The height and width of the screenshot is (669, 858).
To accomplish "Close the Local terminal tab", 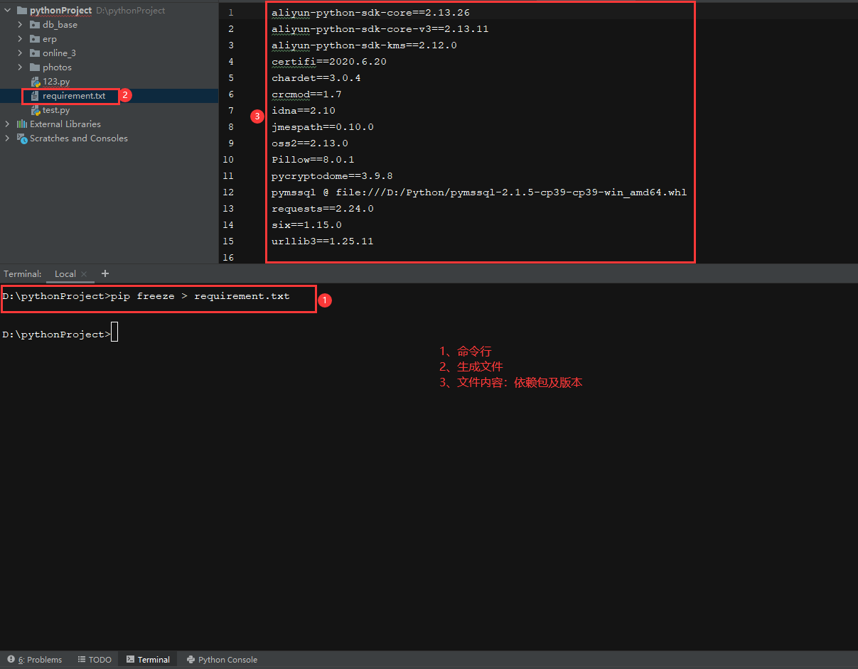I will click(84, 274).
